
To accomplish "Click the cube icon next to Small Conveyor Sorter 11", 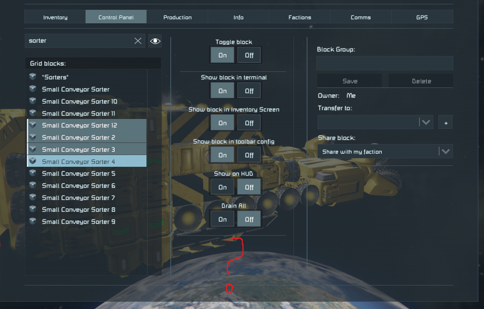I will 33,113.
